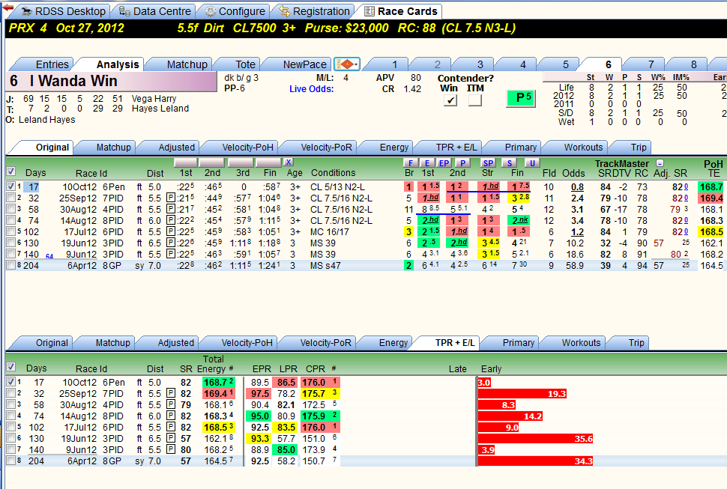Check the ITM contender checkbox
The width and height of the screenshot is (727, 489).
(x=474, y=100)
